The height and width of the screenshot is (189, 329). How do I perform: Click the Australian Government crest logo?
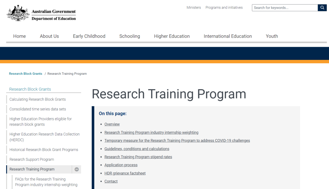[18, 13]
